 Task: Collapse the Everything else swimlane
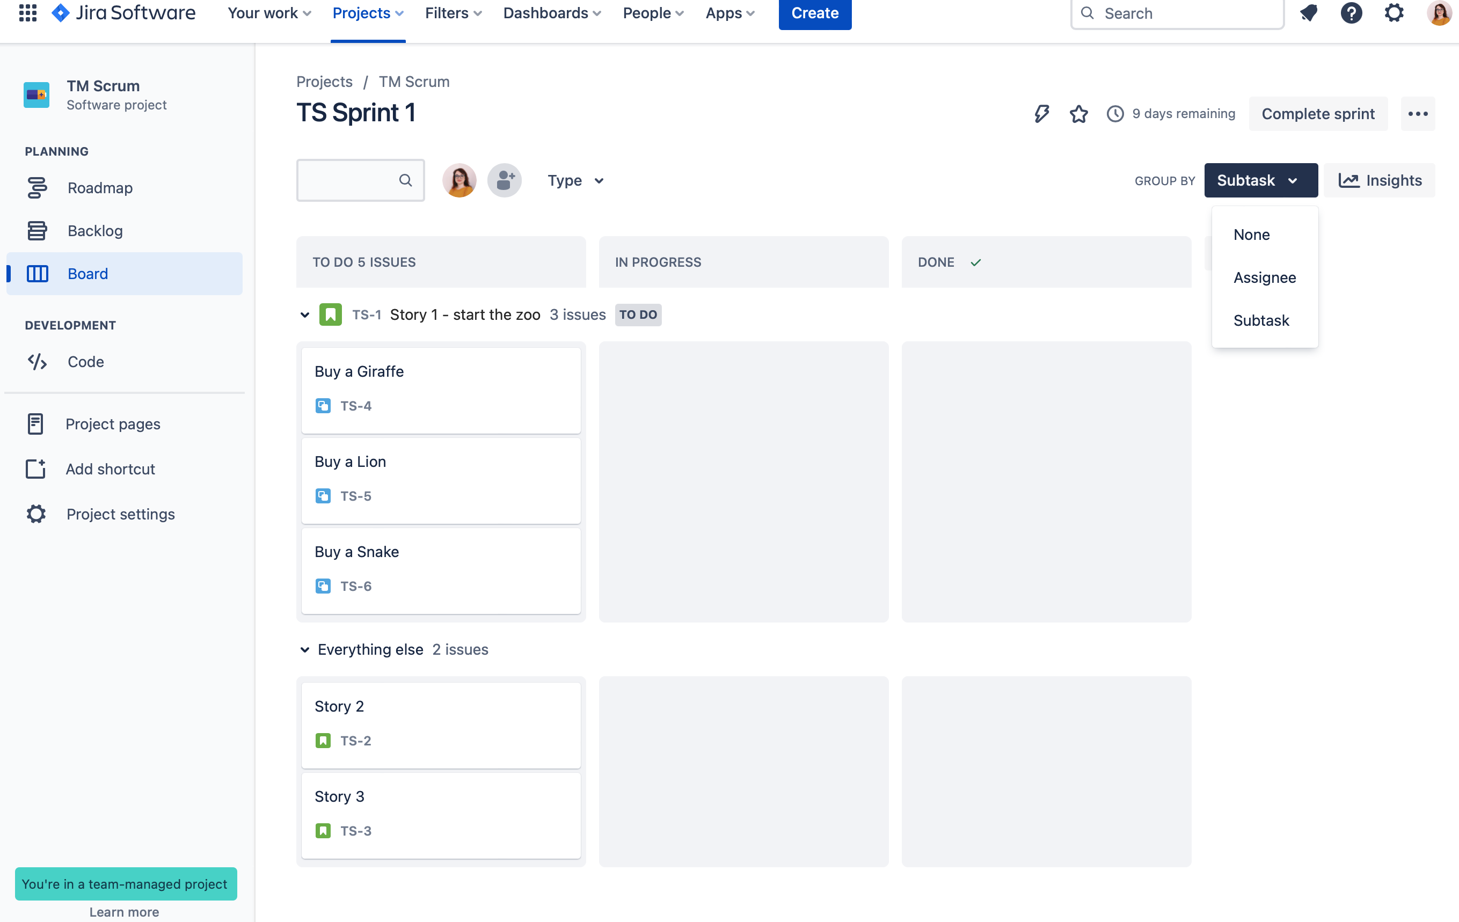305,650
